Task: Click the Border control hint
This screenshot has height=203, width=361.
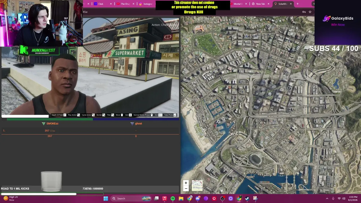Action: click(101, 115)
